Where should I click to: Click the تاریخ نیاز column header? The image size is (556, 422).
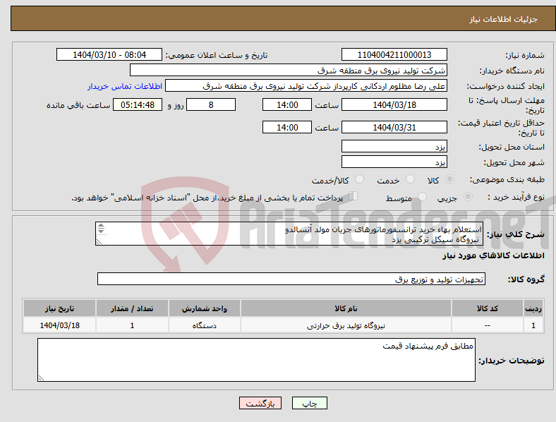[x=59, y=308]
